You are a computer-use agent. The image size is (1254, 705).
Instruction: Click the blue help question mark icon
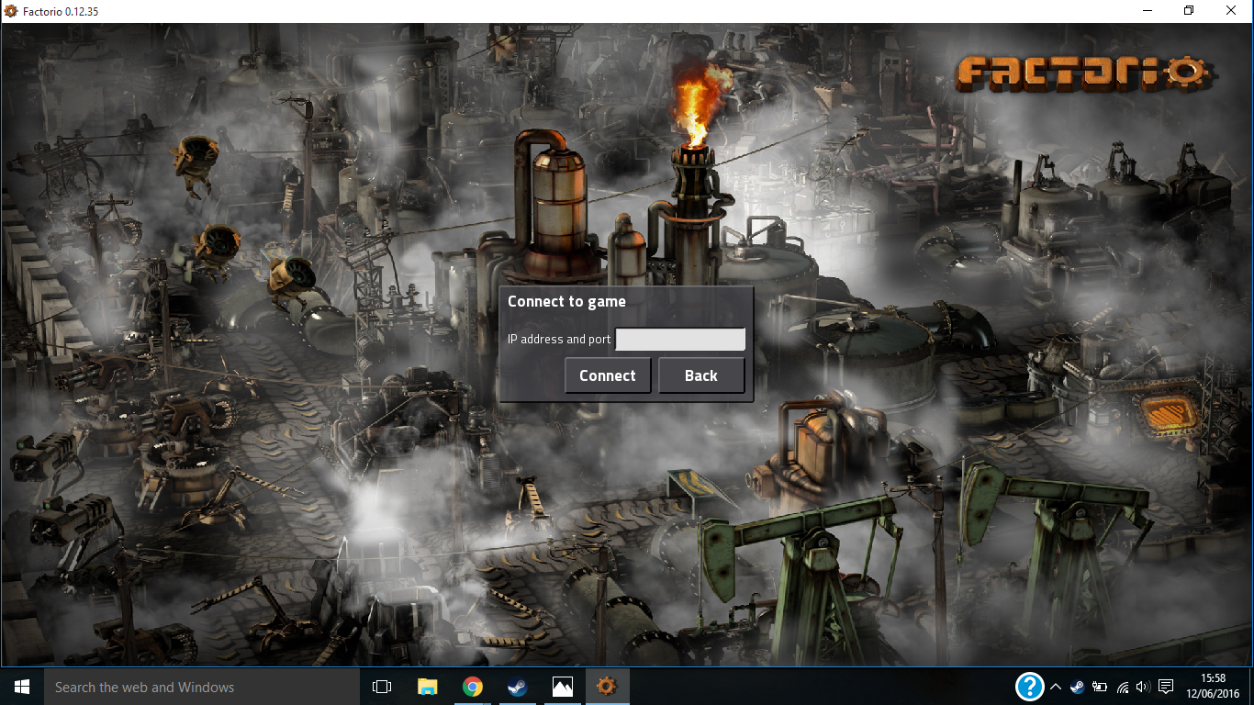[1030, 687]
